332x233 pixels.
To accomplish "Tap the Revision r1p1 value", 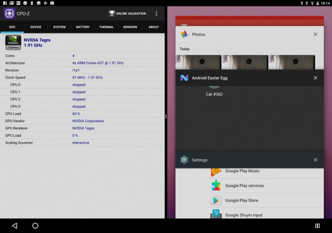I will click(x=76, y=70).
